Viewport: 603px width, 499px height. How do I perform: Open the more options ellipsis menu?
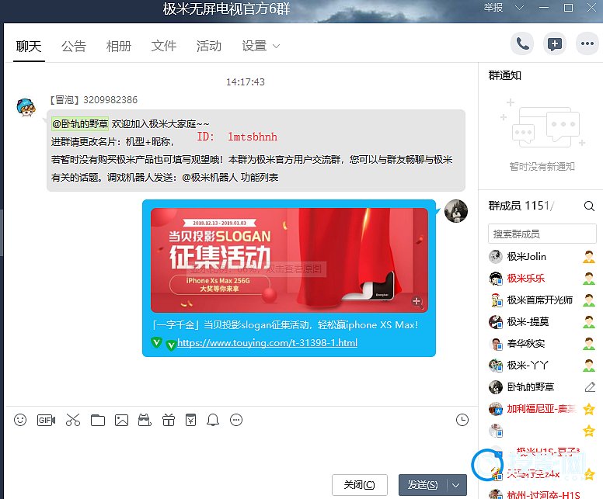(587, 44)
